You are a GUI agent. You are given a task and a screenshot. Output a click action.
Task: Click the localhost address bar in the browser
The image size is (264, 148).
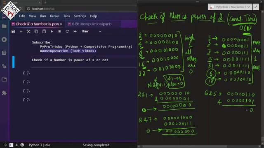coord(81,9)
